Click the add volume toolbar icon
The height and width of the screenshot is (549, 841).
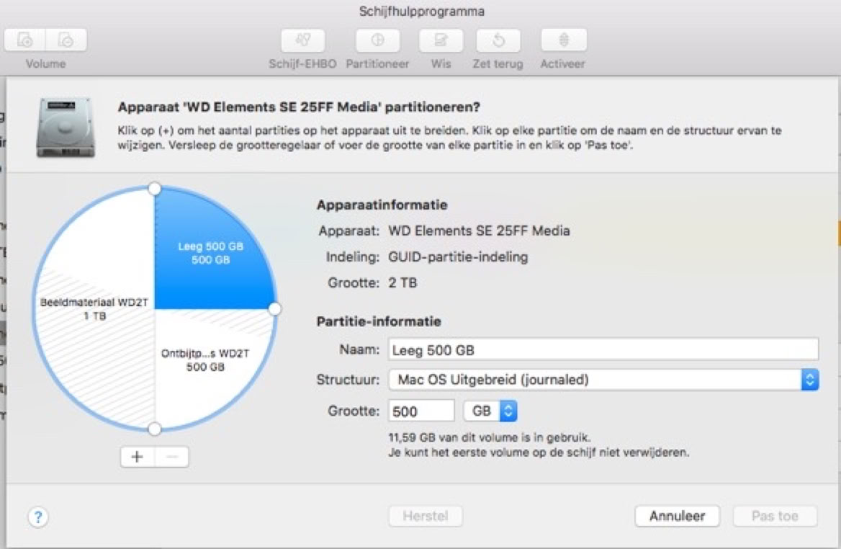pos(25,40)
